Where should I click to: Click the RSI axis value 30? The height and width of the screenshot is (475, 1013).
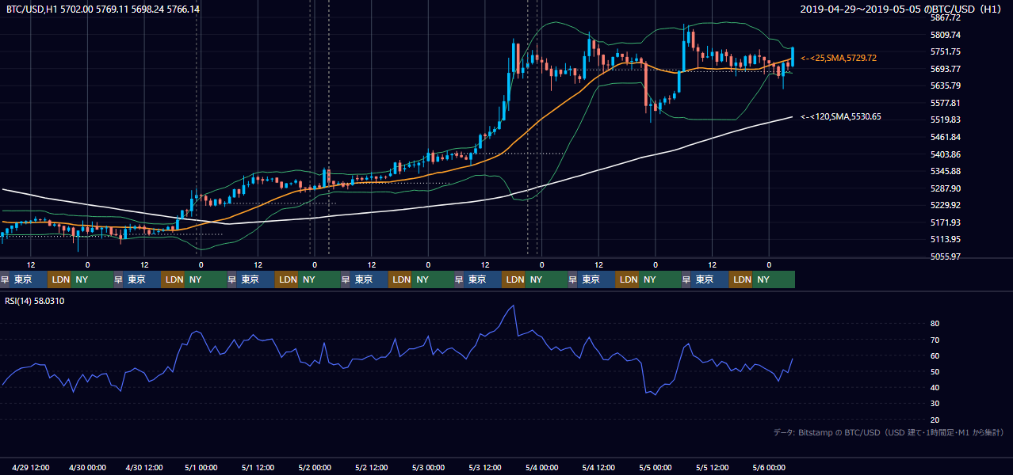[935, 404]
